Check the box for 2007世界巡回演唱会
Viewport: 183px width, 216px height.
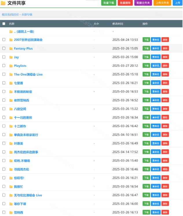[4, 40]
